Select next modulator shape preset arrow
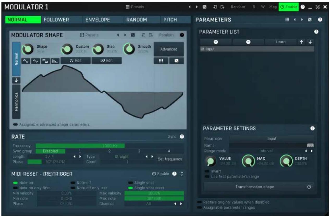 [125, 35]
